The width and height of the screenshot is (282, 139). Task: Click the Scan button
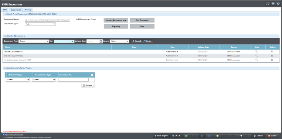tap(142, 26)
